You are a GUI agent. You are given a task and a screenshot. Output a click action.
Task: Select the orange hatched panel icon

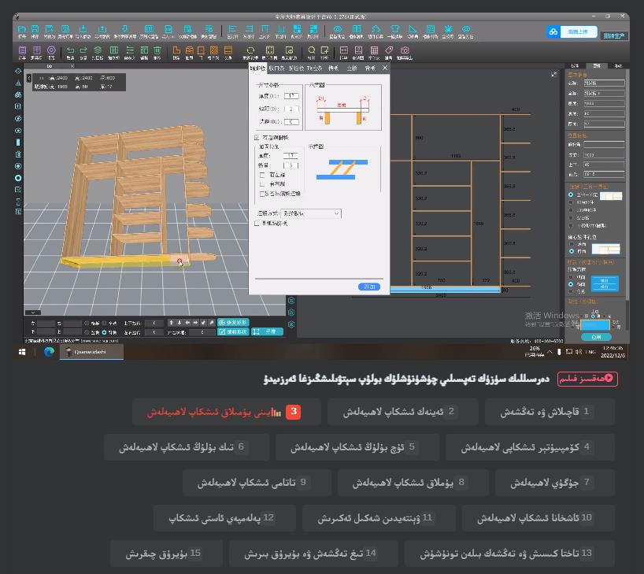tap(214, 50)
